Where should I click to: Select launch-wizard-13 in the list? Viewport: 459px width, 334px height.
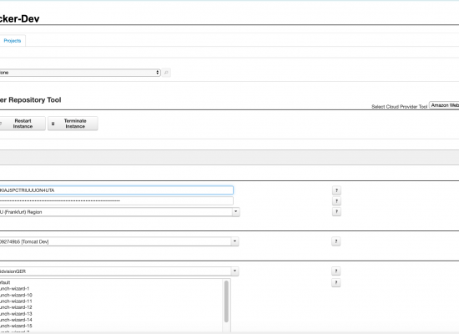click(x=16, y=314)
